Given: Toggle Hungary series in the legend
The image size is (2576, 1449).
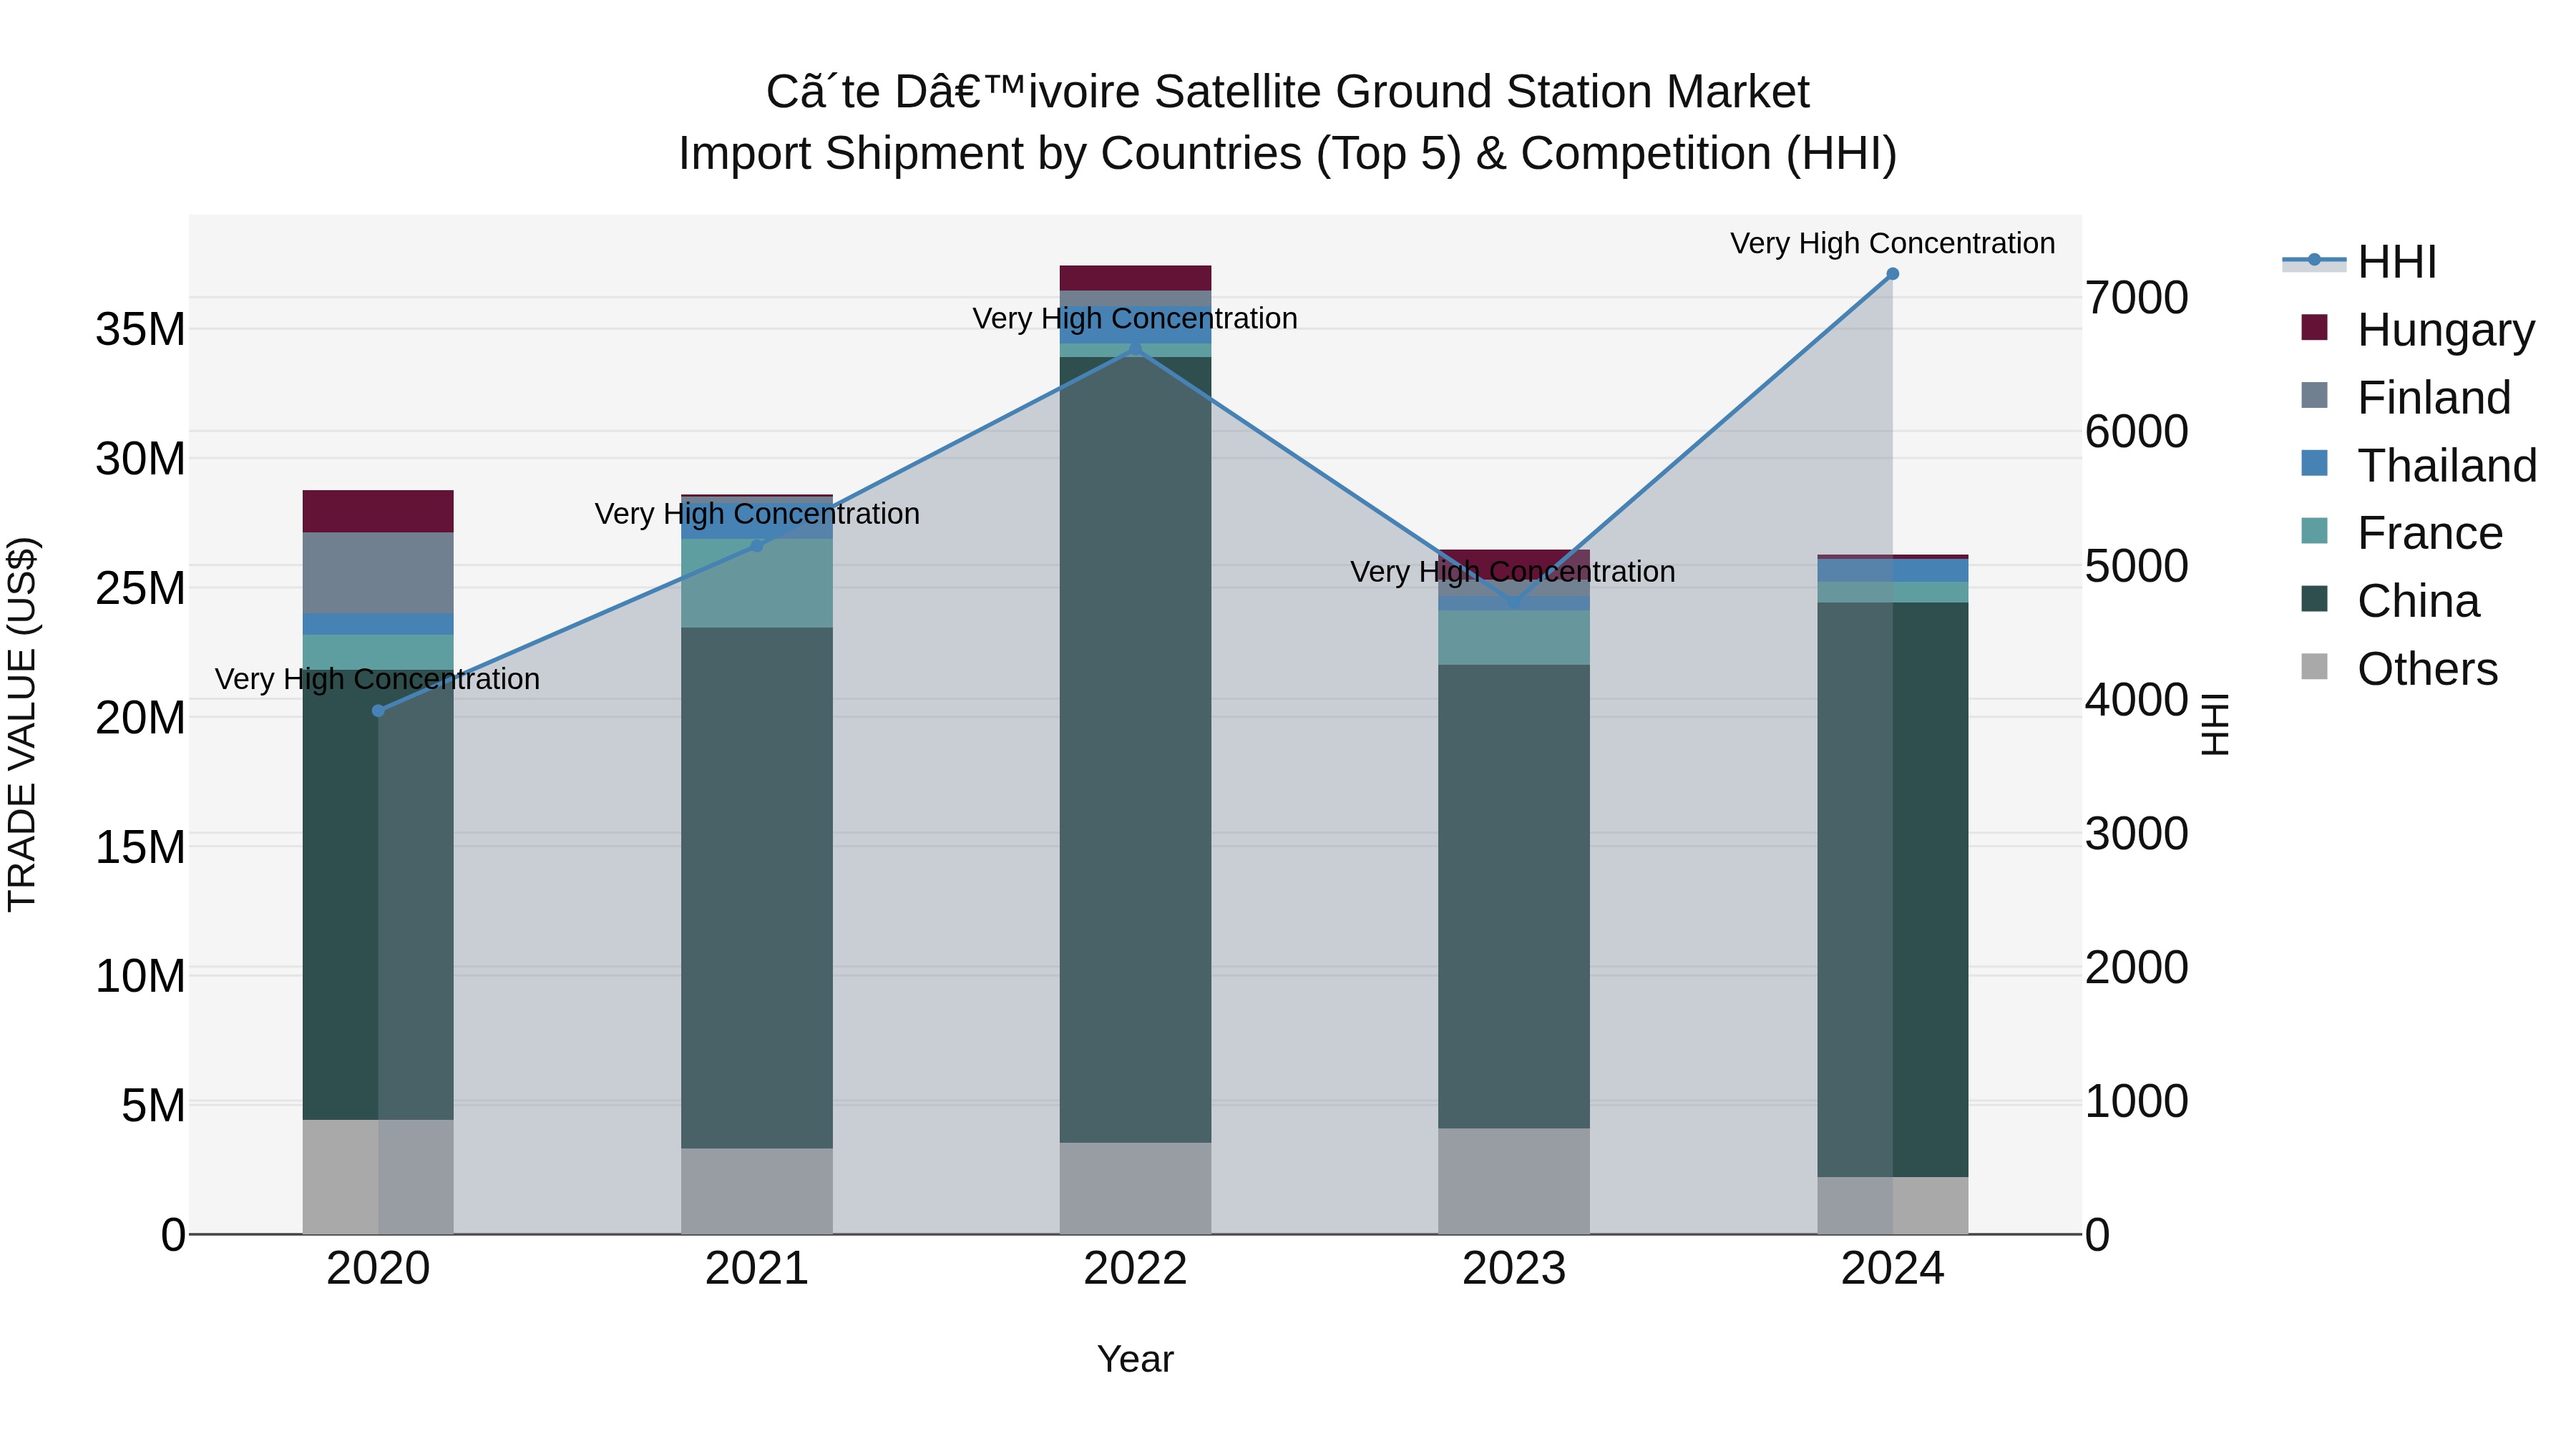Looking at the screenshot, I should pyautogui.click(x=2418, y=329).
